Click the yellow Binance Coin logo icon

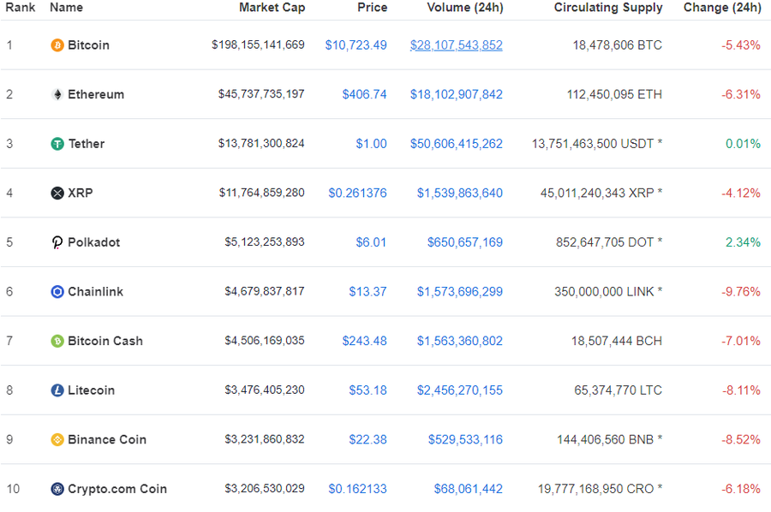click(x=57, y=440)
